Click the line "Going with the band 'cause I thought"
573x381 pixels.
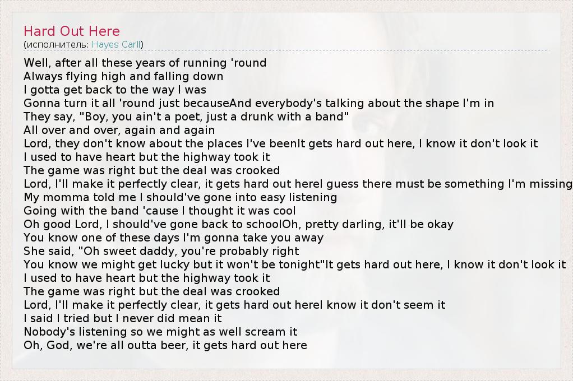click(159, 211)
